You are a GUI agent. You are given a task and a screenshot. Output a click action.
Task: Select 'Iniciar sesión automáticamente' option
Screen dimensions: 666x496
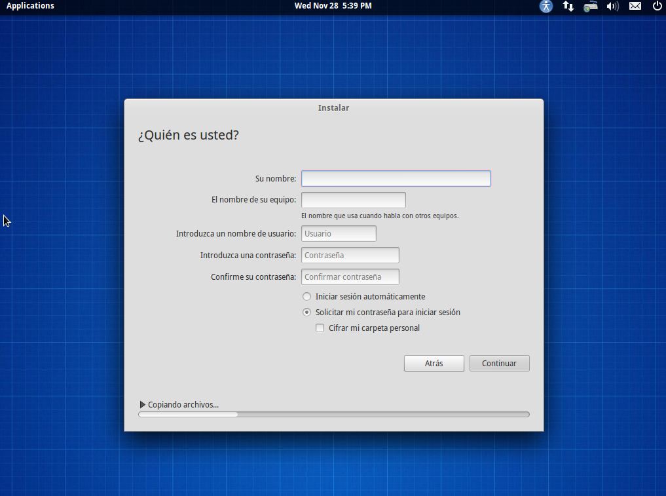(306, 297)
